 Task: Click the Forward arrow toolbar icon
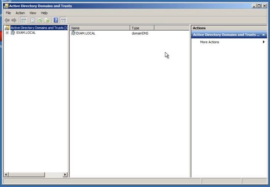[x=14, y=20]
